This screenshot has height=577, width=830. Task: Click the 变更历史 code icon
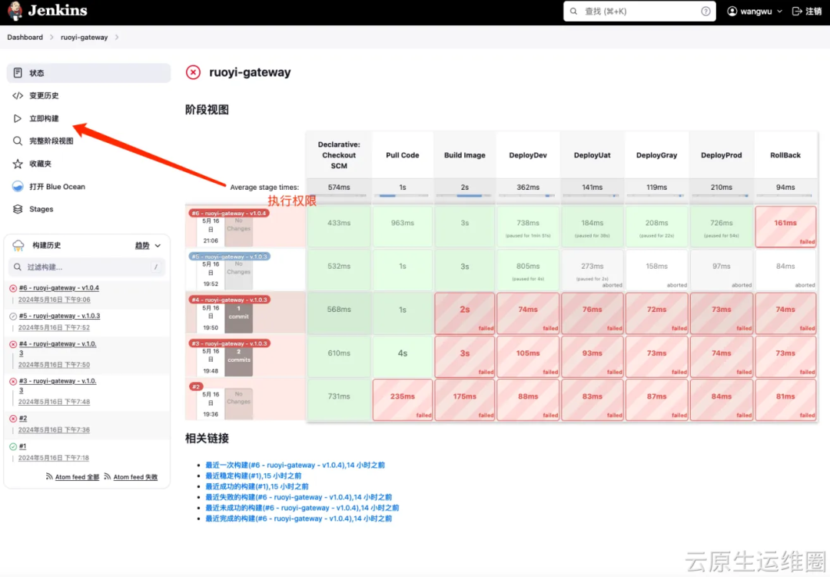click(17, 95)
